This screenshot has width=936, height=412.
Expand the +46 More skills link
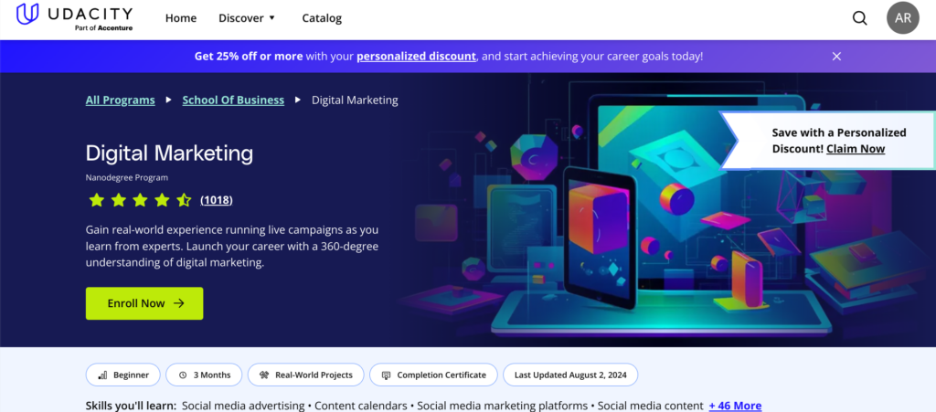click(734, 406)
